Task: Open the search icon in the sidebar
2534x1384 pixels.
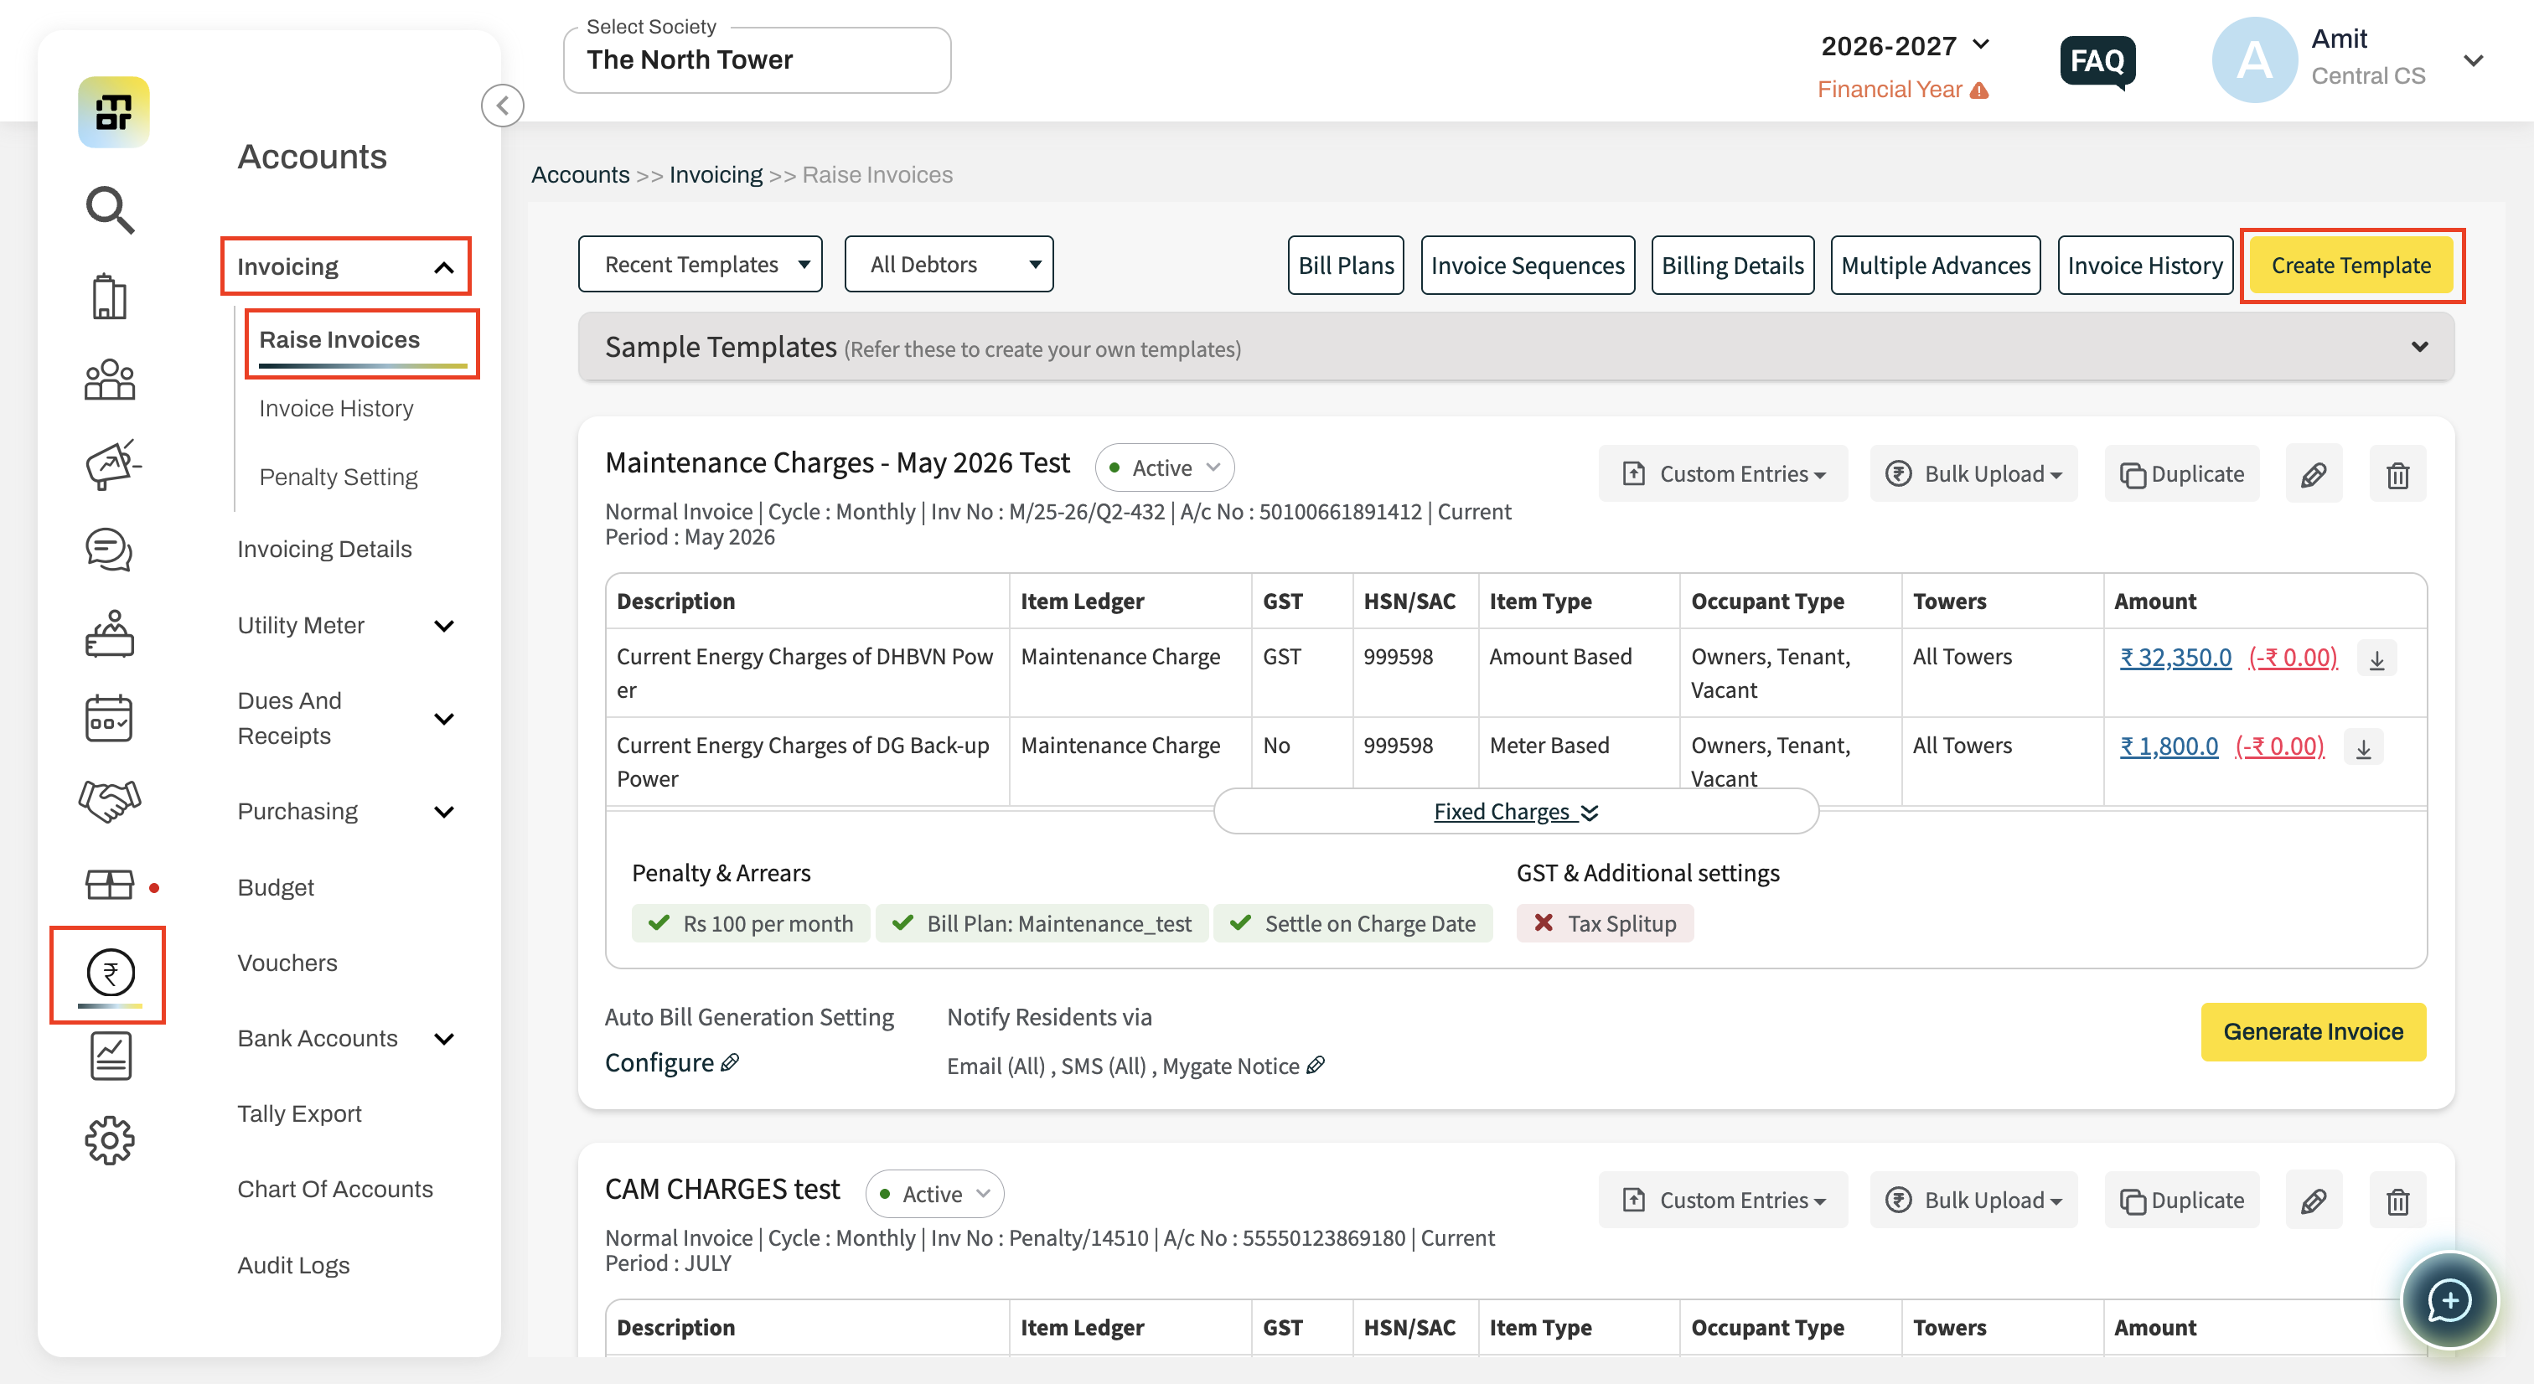Action: [x=109, y=209]
